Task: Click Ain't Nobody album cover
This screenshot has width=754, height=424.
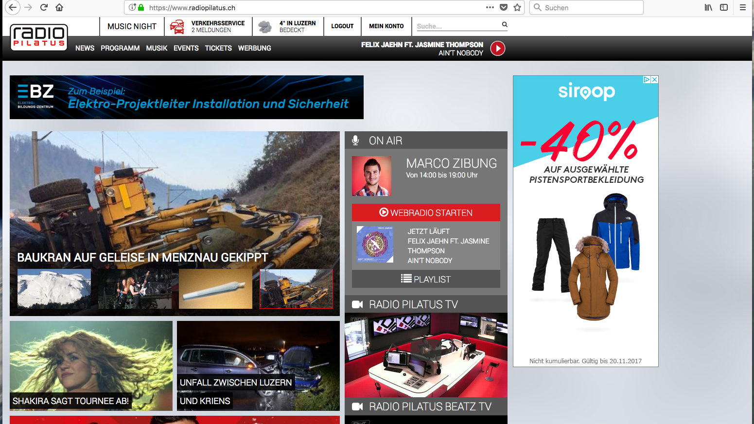Action: tap(375, 245)
